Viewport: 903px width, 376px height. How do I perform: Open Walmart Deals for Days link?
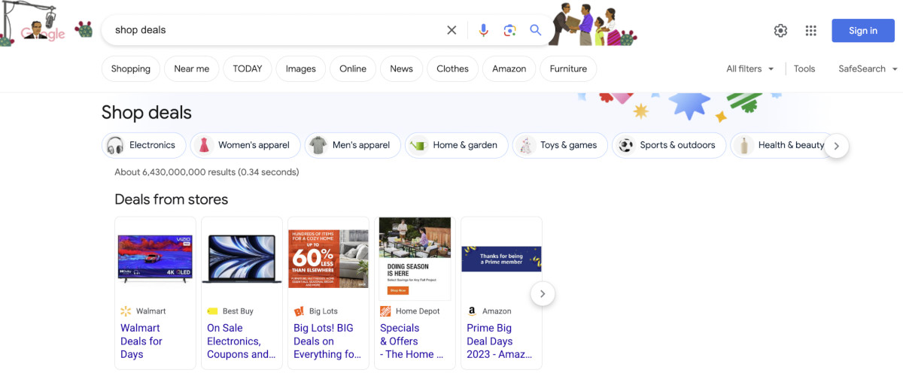[141, 341]
